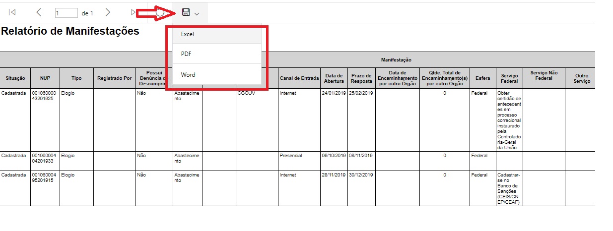613x231 pixels.
Task: Click the Esfera column header
Action: (x=482, y=78)
